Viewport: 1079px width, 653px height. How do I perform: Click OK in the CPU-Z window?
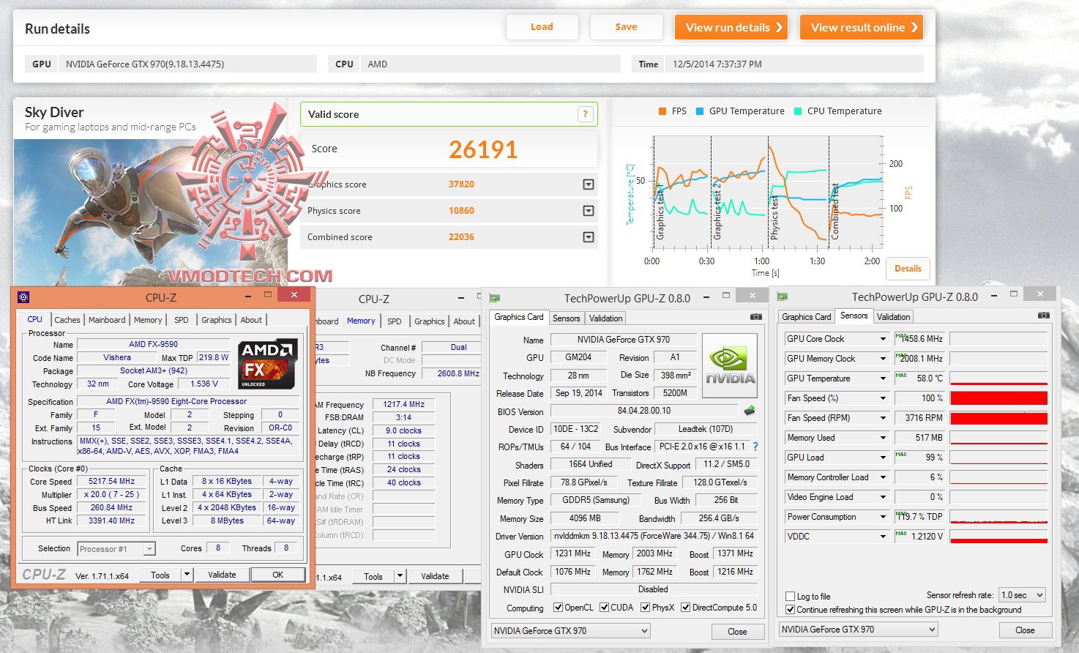277,575
